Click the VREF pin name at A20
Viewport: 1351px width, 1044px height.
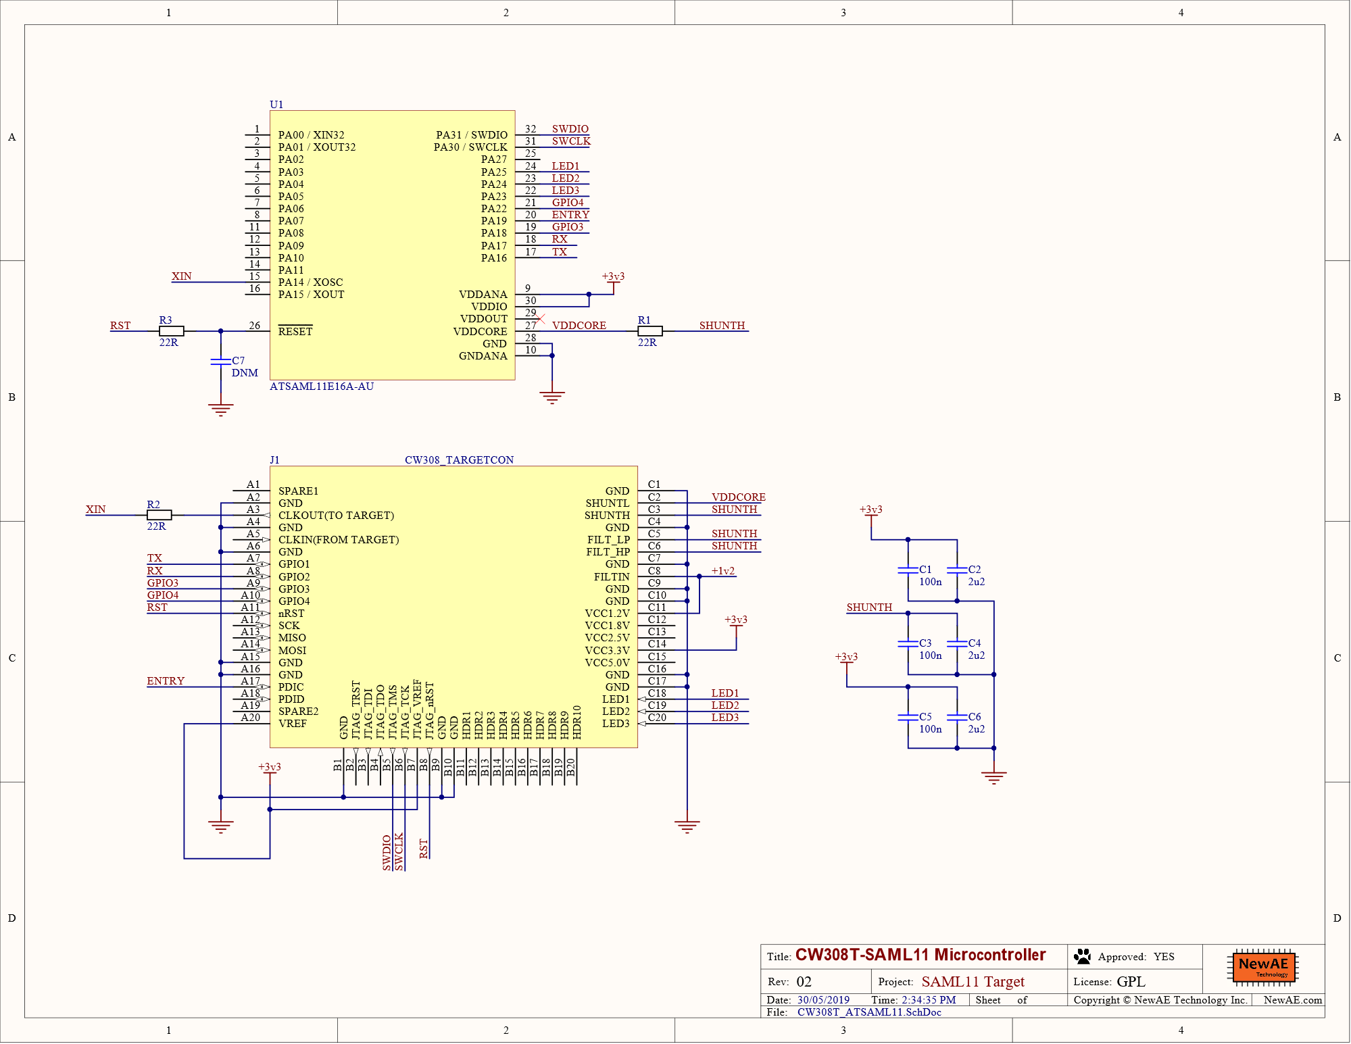coord(292,723)
